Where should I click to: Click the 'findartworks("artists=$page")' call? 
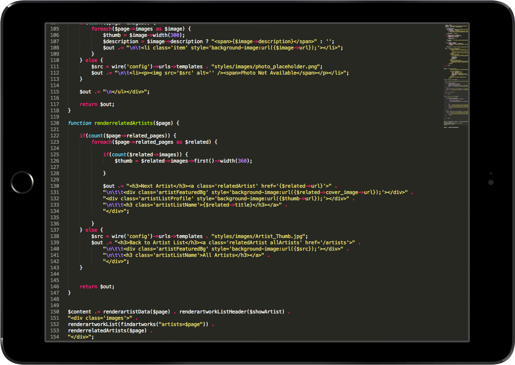tap(163, 324)
